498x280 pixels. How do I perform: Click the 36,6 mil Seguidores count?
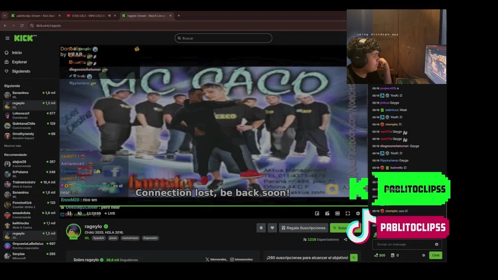(122, 260)
